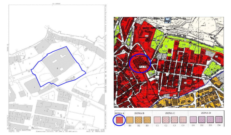This screenshot has height=135, width=231.
Task: Select the D3 legend swatch
Action: coord(210,120)
